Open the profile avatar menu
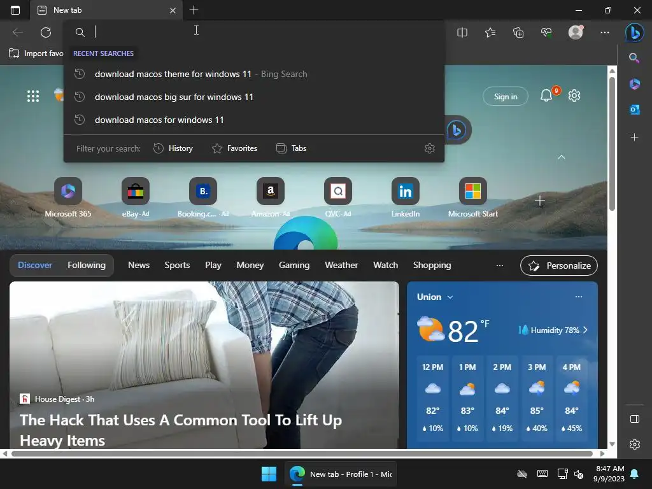The width and height of the screenshot is (652, 489). point(576,32)
